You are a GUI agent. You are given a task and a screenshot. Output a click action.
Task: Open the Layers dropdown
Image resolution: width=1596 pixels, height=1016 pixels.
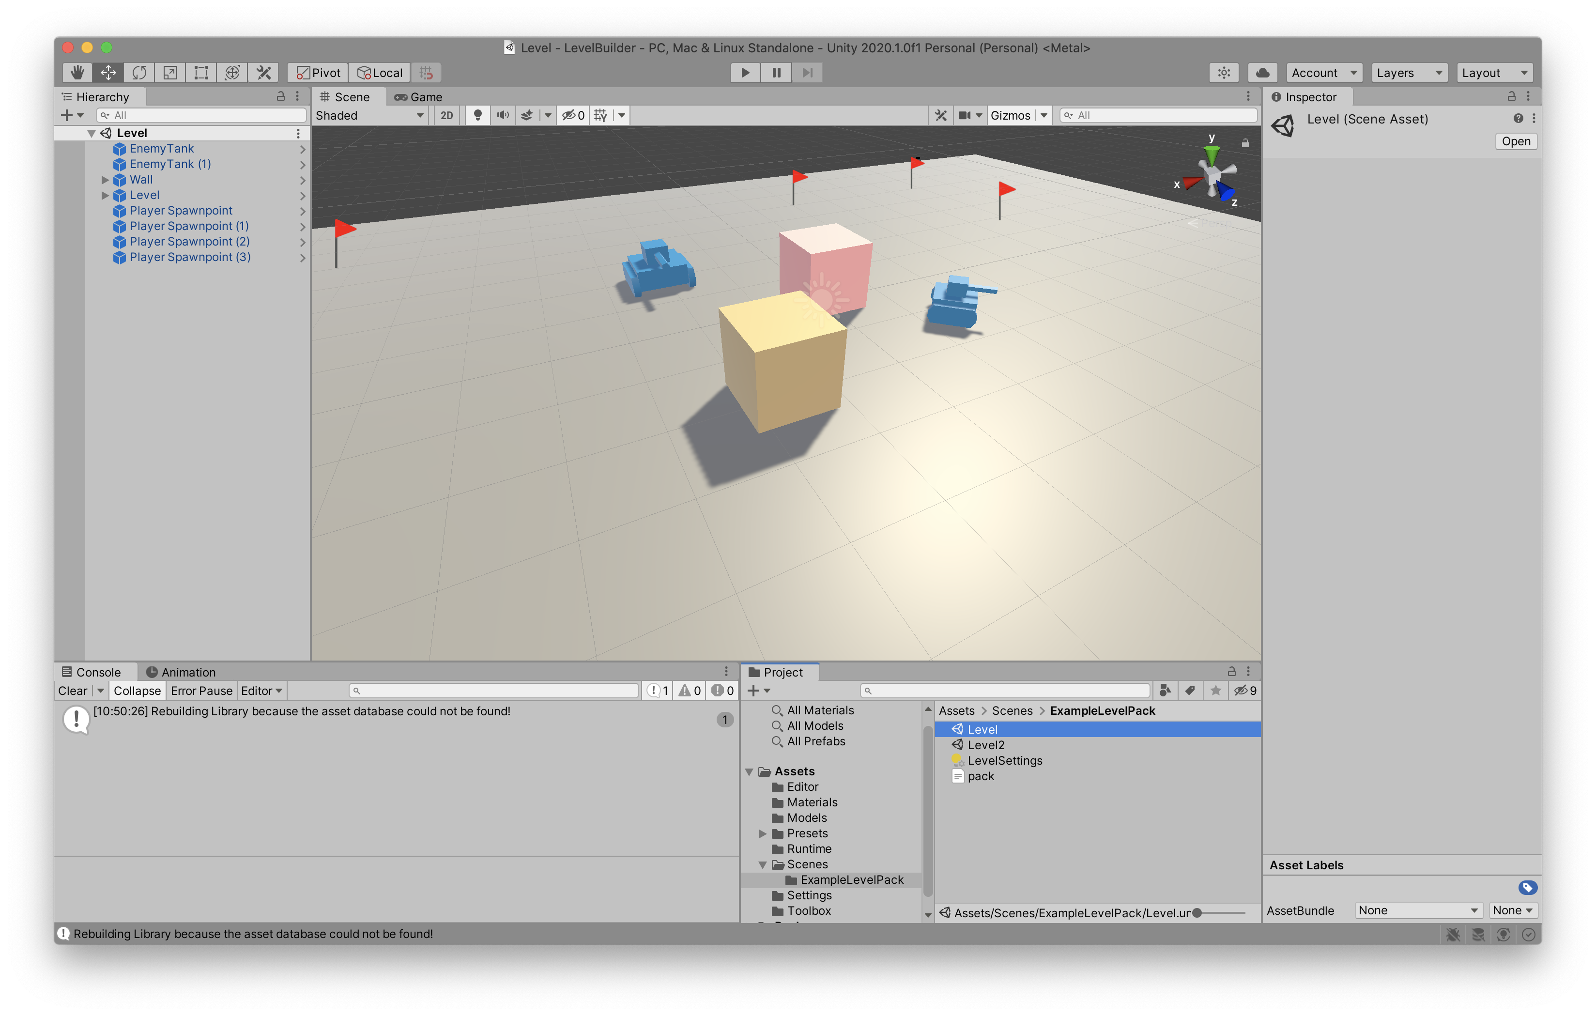tap(1409, 72)
